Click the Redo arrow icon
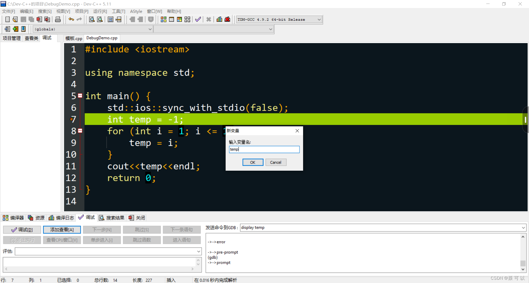 click(x=79, y=19)
